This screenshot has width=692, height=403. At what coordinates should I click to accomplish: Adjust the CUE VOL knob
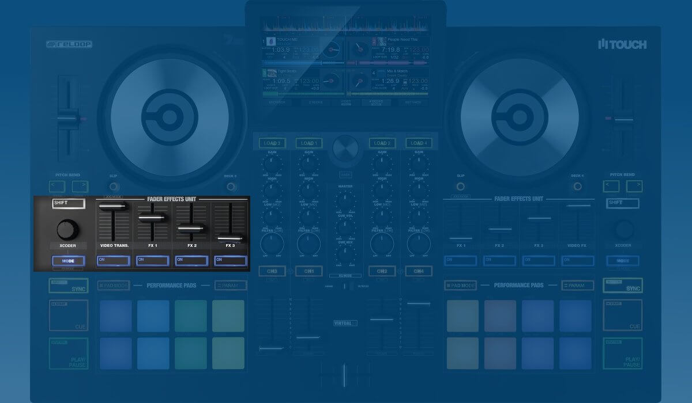tap(345, 229)
